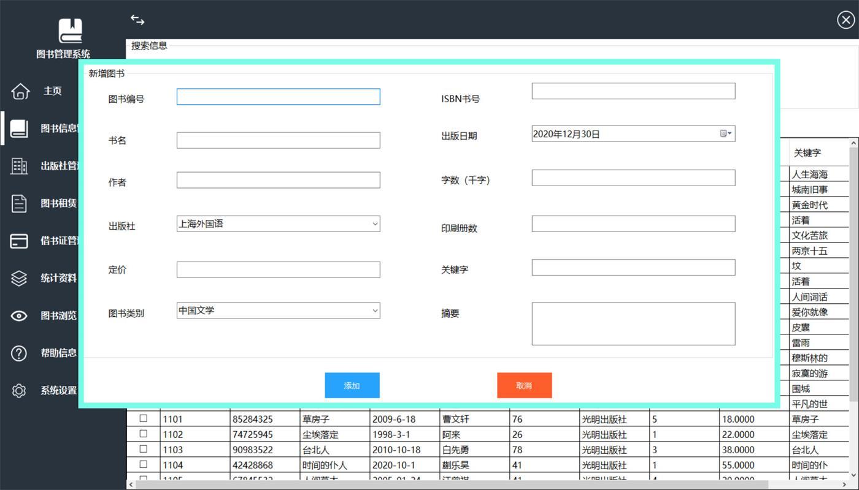Click into the 关键字 input field
The height and width of the screenshot is (490, 859).
[633, 267]
